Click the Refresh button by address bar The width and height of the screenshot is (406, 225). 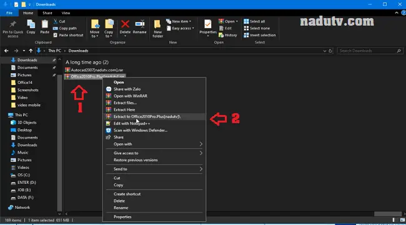pyautogui.click(x=330, y=51)
